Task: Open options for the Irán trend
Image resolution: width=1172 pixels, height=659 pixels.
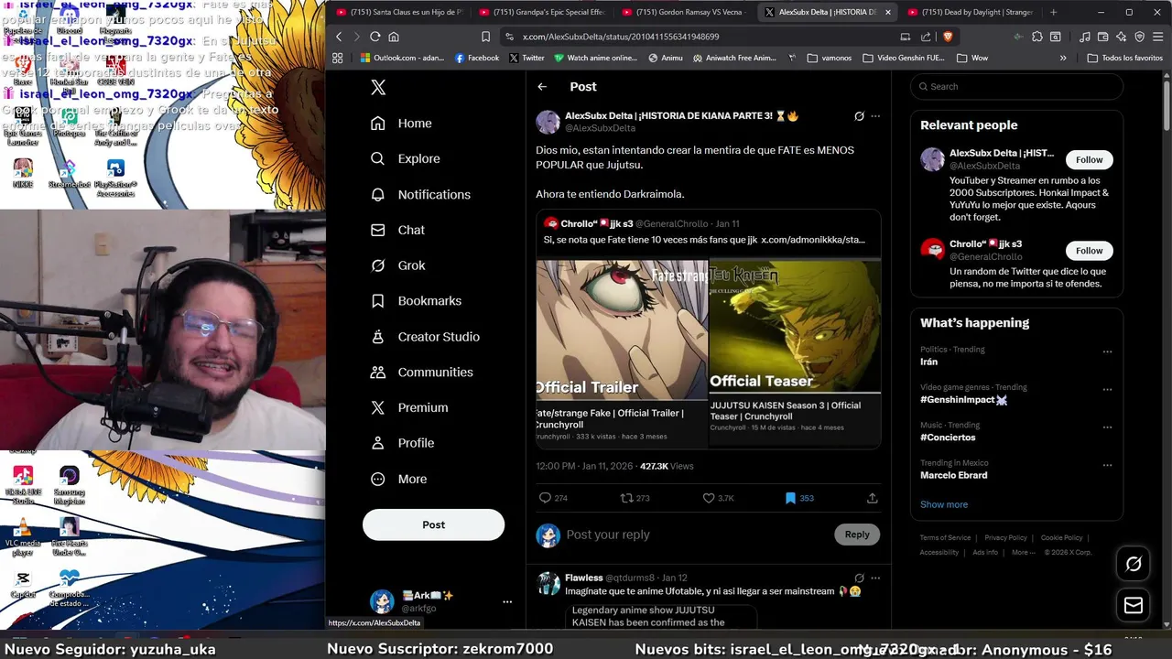Action: pos(1107,351)
